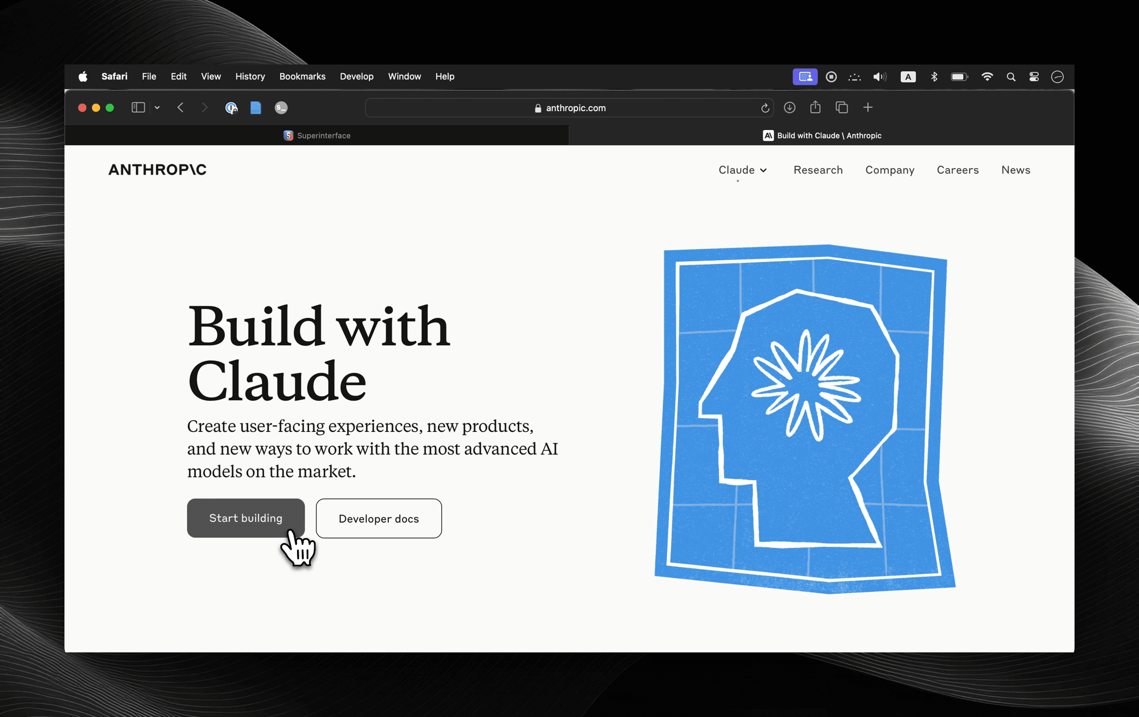Open the Develop menu in Safari

(x=356, y=77)
